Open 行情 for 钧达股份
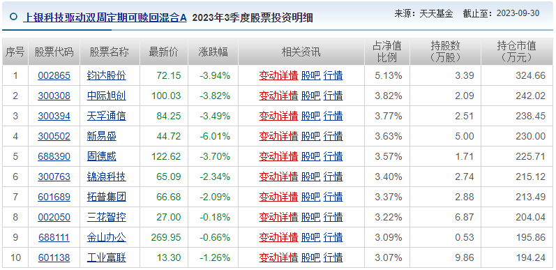 tap(333, 75)
